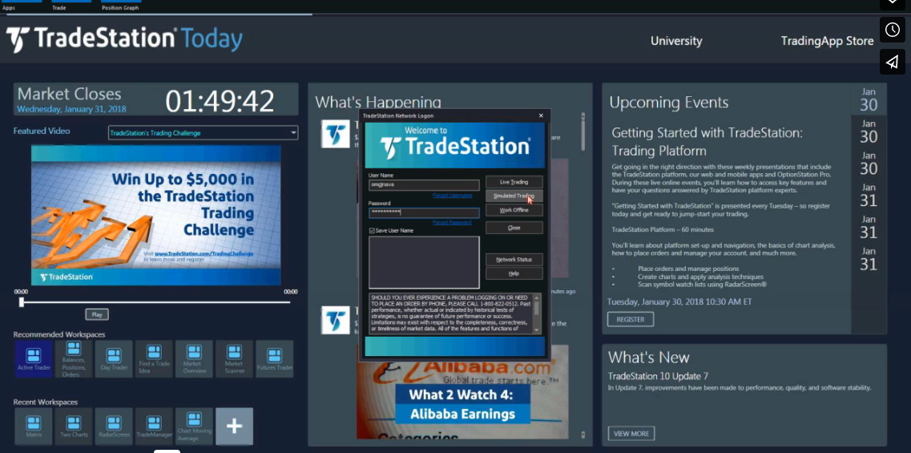Image resolution: width=911 pixels, height=453 pixels.
Task: Click the Trading Challenge video thumbnail
Action: pos(155,215)
